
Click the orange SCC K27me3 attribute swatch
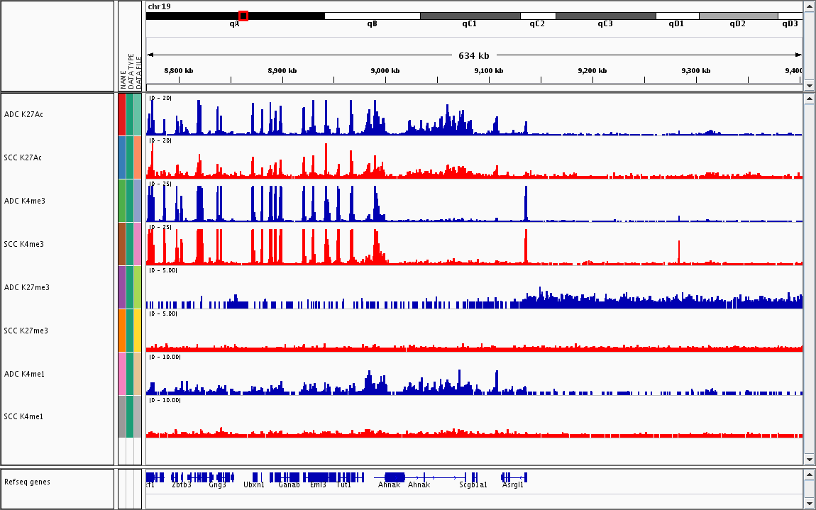tap(122, 331)
